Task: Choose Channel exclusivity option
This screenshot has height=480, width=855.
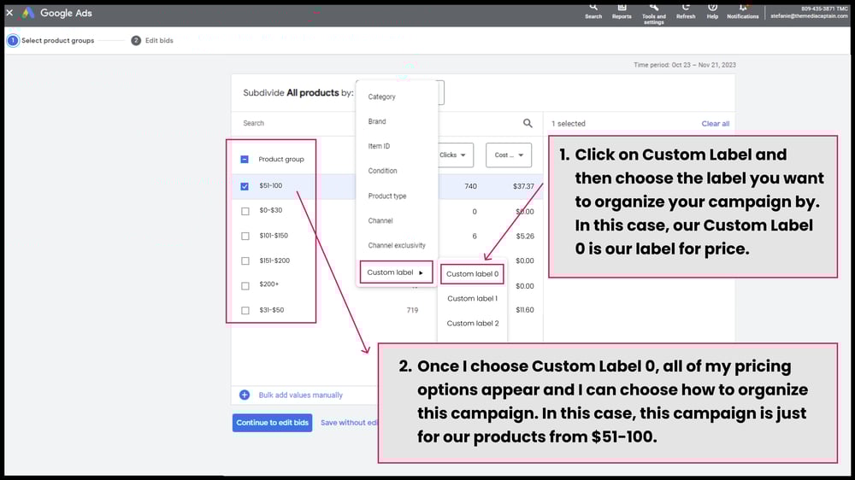Action: [x=397, y=245]
